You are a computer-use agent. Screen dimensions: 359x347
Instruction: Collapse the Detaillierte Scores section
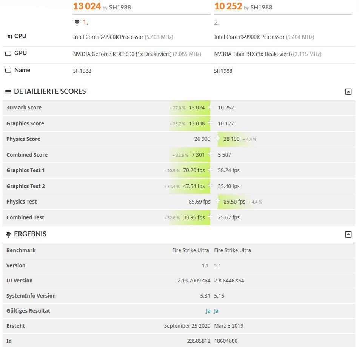tap(348, 92)
